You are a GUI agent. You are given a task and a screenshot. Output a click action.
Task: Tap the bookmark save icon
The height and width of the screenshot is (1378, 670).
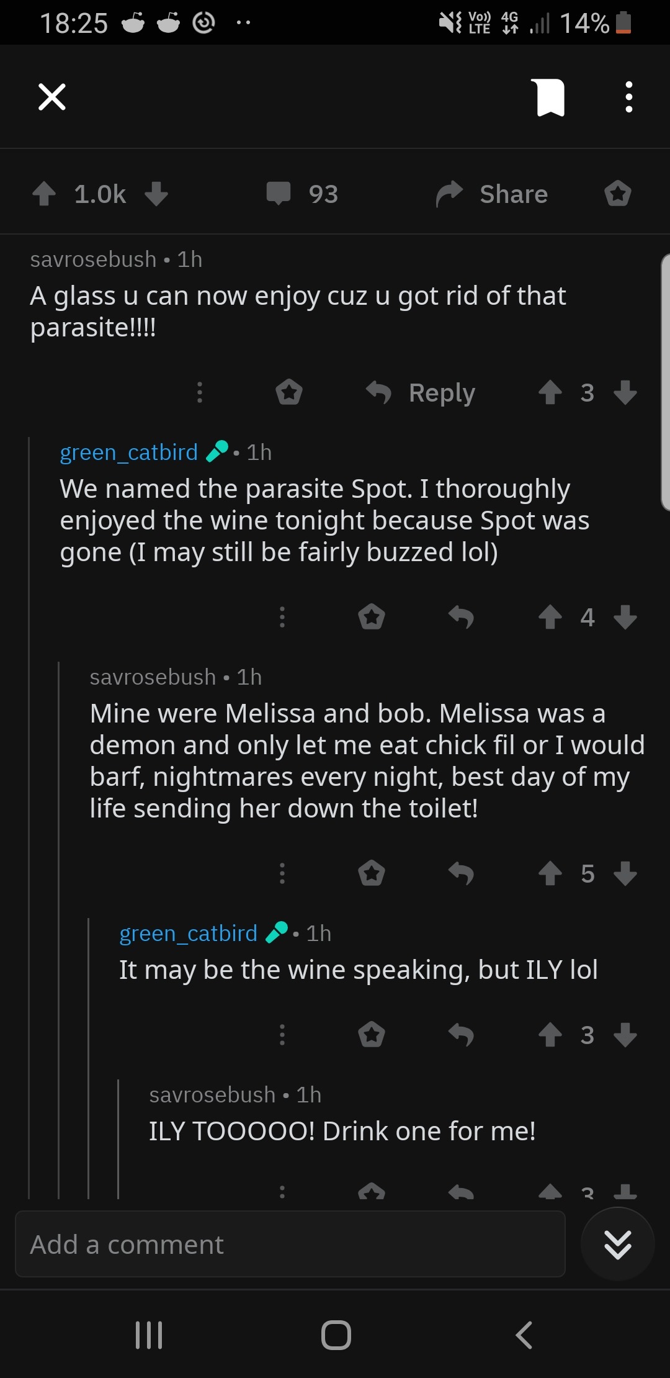pos(550,97)
